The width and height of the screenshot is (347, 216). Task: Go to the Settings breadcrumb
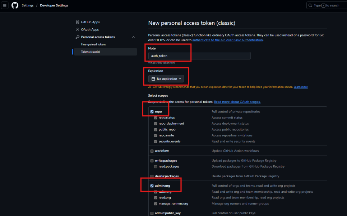coord(28,5)
